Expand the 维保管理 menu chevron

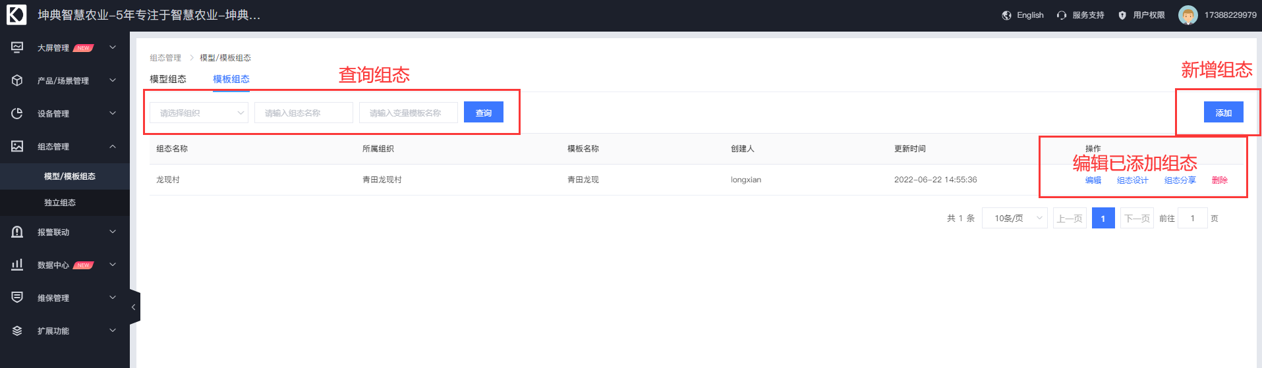tap(113, 298)
